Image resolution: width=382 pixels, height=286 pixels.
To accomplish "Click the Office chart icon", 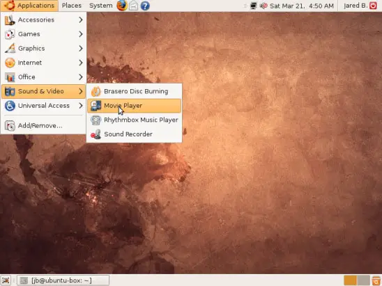I will coord(10,77).
